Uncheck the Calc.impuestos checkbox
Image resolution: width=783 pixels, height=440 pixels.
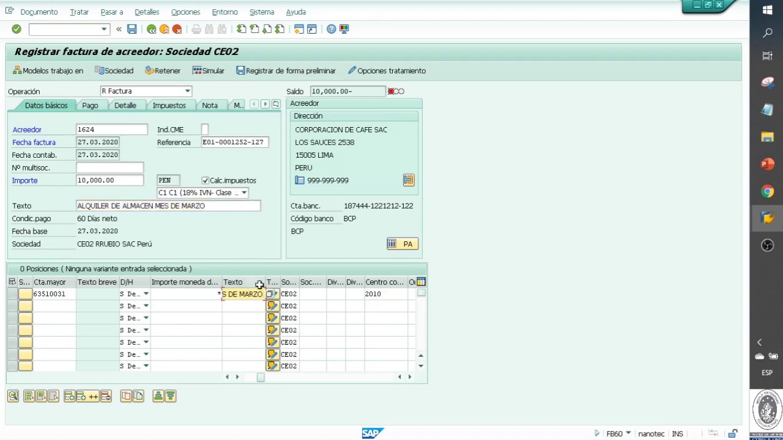click(205, 180)
